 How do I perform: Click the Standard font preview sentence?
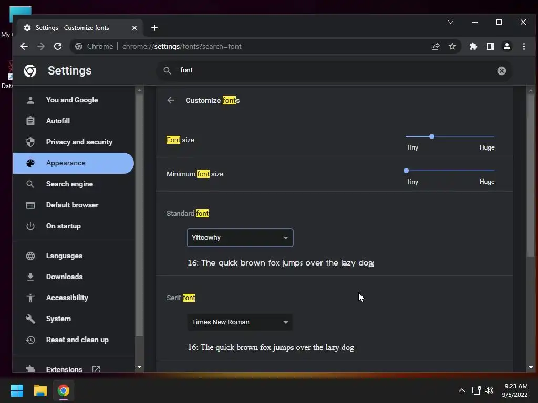pos(281,263)
